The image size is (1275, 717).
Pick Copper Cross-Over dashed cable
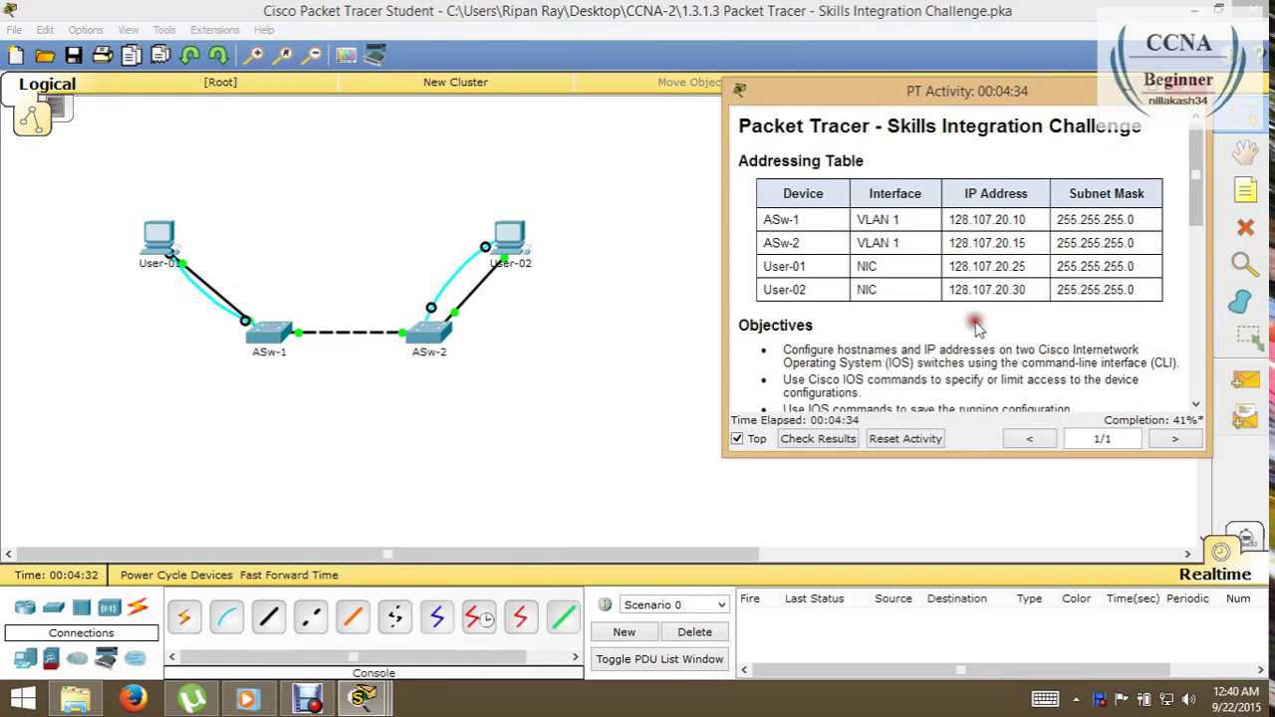point(311,618)
